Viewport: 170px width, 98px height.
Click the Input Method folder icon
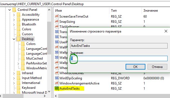(18, 78)
